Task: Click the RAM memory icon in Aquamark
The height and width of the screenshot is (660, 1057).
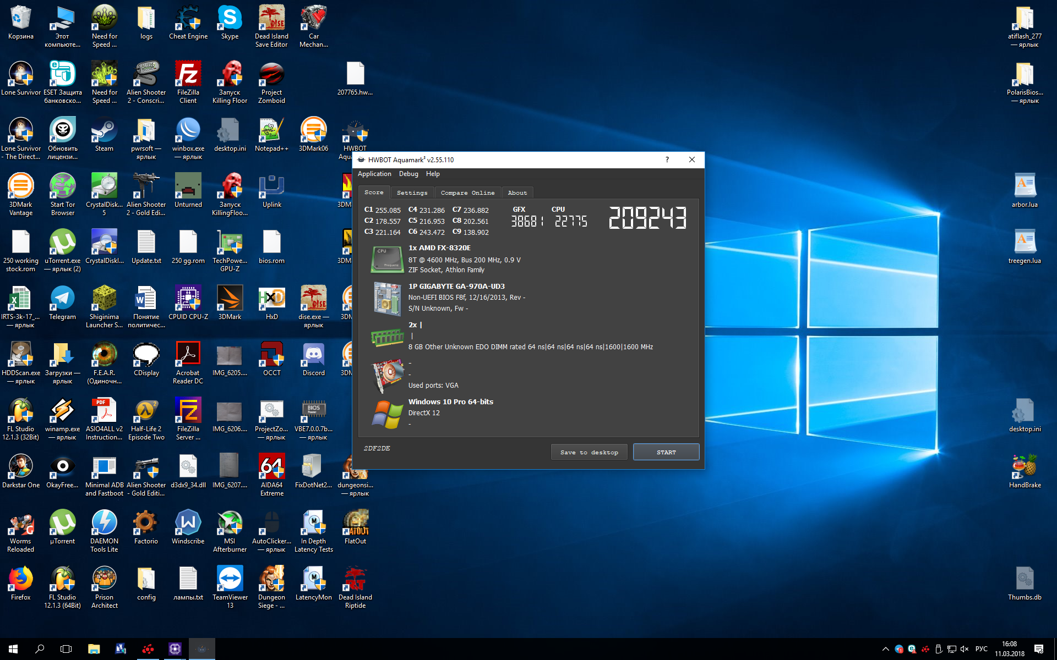Action: click(x=388, y=337)
